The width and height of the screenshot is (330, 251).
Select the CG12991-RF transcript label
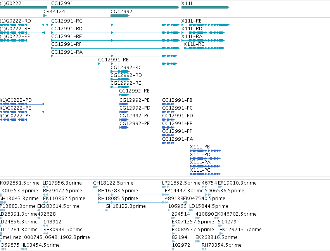66,44
